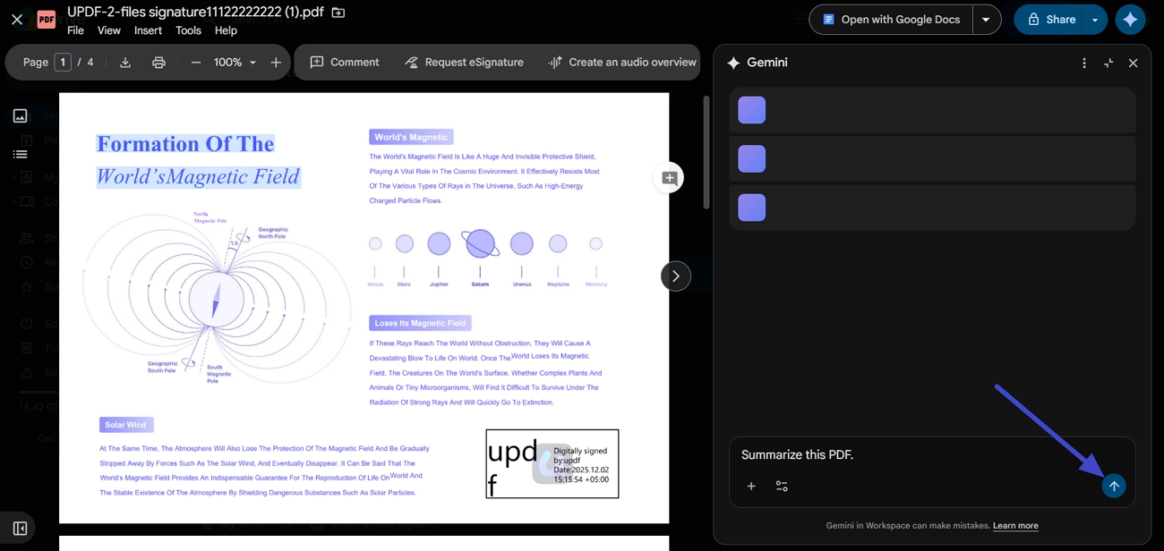
Task: Expand the Share options dropdown arrow
Action: [x=1094, y=20]
